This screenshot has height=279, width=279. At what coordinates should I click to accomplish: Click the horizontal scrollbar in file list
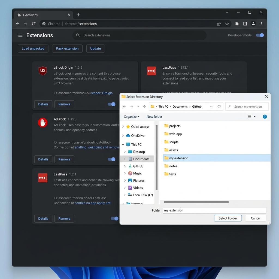(x=196, y=202)
